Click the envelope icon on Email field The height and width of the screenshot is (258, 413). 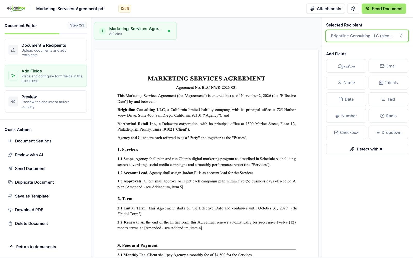point(382,66)
